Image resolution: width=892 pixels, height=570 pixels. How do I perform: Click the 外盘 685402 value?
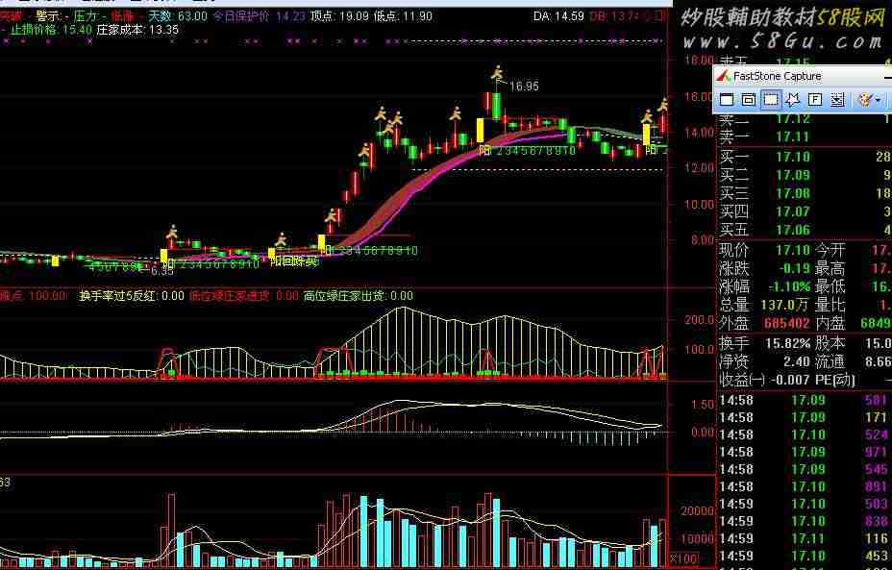[787, 323]
